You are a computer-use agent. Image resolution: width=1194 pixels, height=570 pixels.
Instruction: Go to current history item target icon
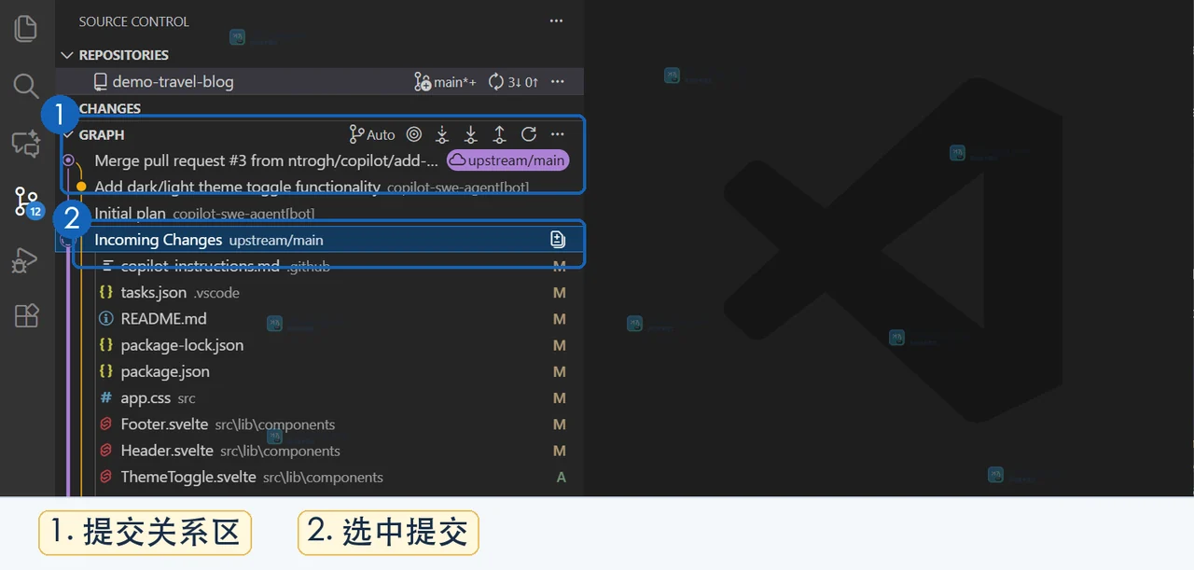coord(414,134)
